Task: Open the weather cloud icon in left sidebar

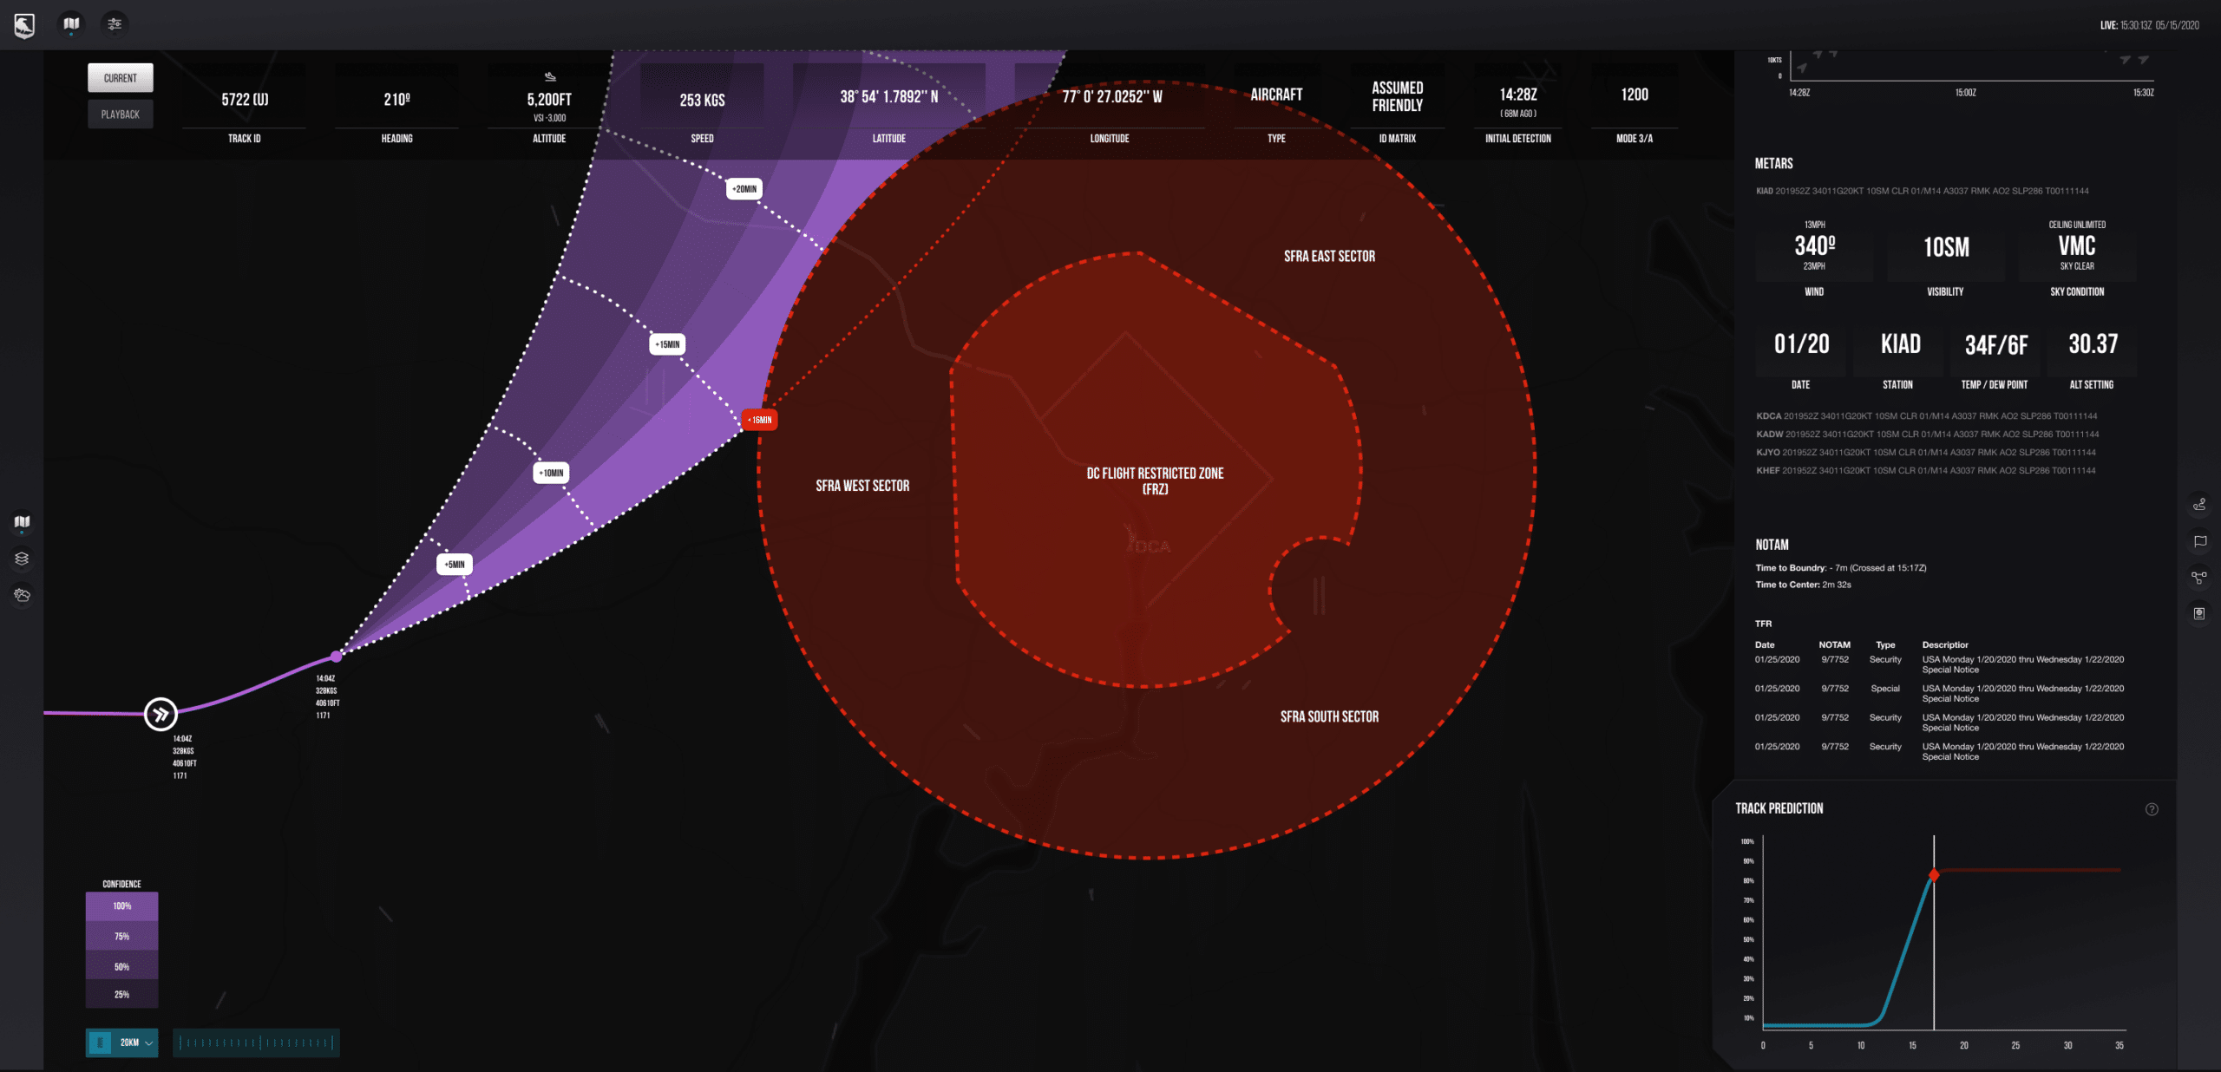Action: tap(23, 595)
